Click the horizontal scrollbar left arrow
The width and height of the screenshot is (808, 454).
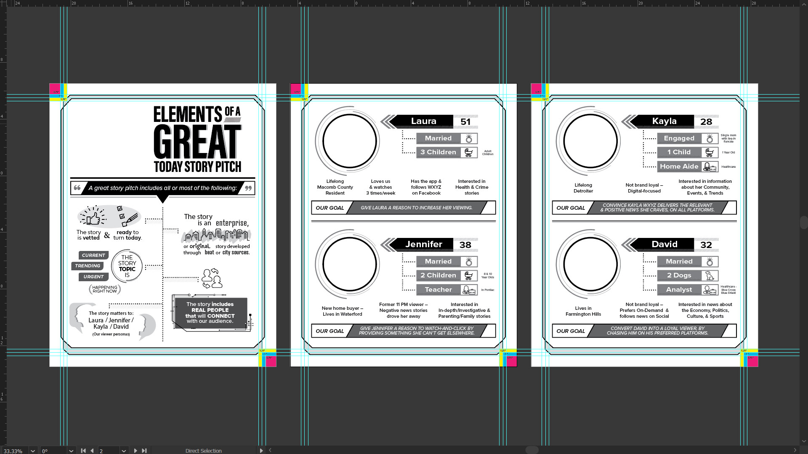[270, 450]
